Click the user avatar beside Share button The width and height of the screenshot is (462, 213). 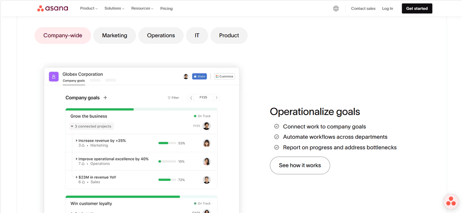[x=186, y=77]
